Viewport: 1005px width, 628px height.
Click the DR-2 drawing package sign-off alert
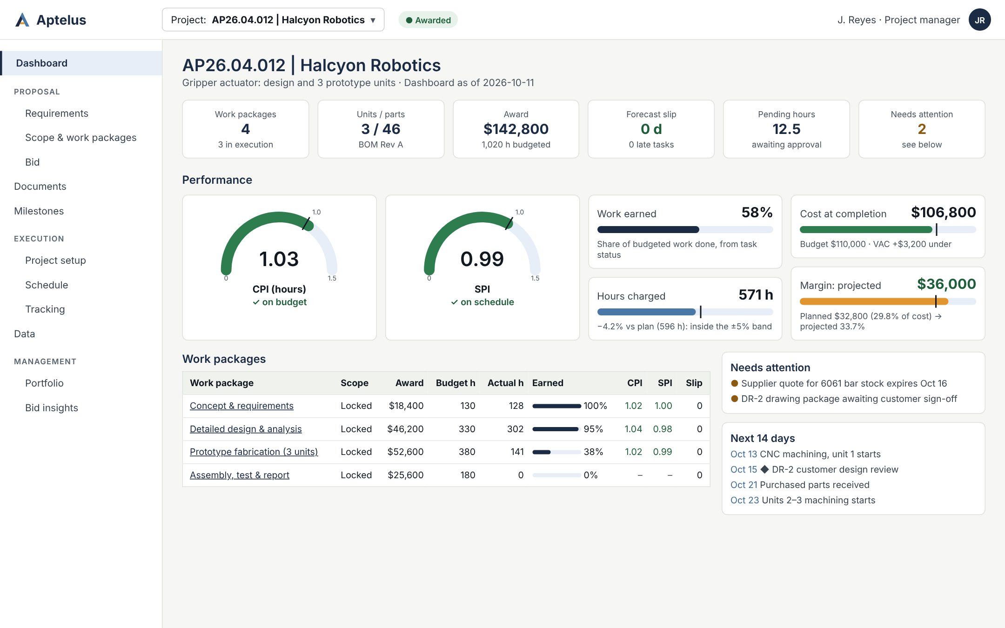844,399
